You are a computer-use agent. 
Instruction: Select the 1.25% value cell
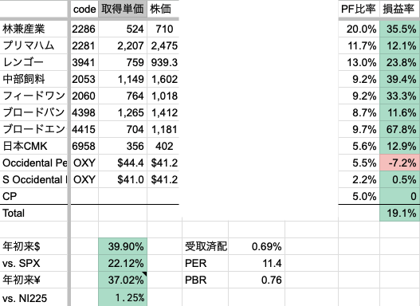point(123,297)
